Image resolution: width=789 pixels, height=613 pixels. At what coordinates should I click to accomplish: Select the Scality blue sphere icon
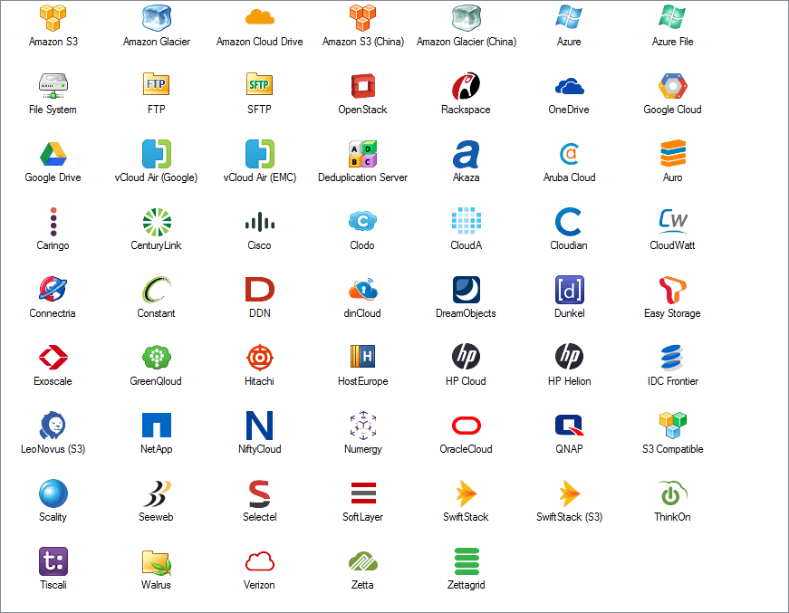(x=53, y=493)
